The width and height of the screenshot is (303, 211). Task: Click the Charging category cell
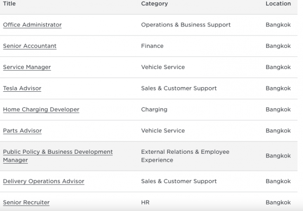coord(154,109)
